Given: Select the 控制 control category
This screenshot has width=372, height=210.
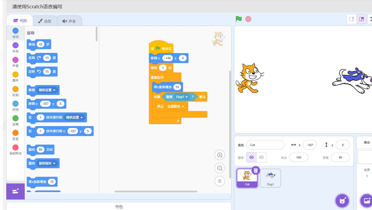Looking at the screenshot, I should pyautogui.click(x=15, y=91).
